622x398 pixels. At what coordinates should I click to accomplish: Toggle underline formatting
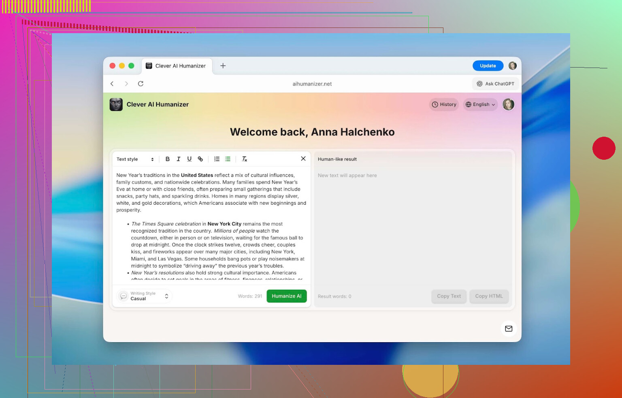pyautogui.click(x=189, y=159)
